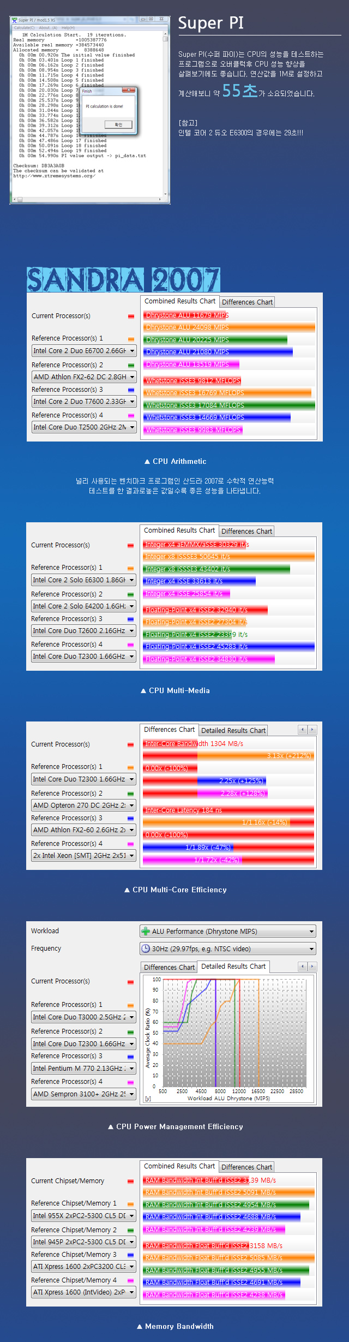
Task: Click the Floating-Point x4 iSSE2 45283 it/s bar
Action: (x=229, y=647)
